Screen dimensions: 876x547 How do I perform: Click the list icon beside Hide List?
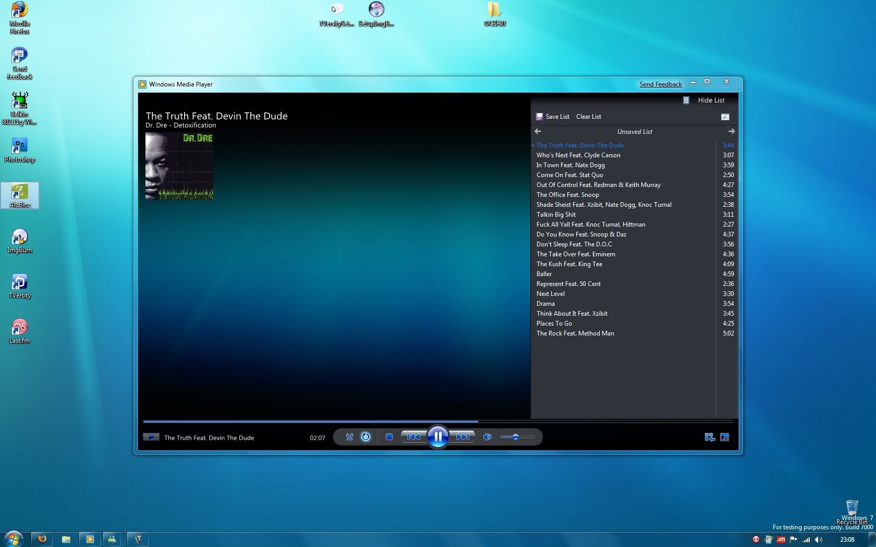[x=686, y=100]
